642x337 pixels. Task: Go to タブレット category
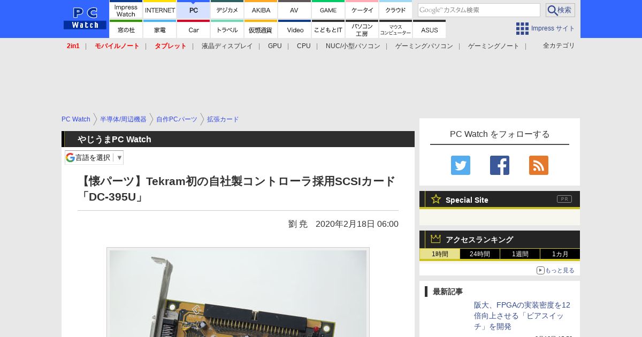pyautogui.click(x=171, y=46)
